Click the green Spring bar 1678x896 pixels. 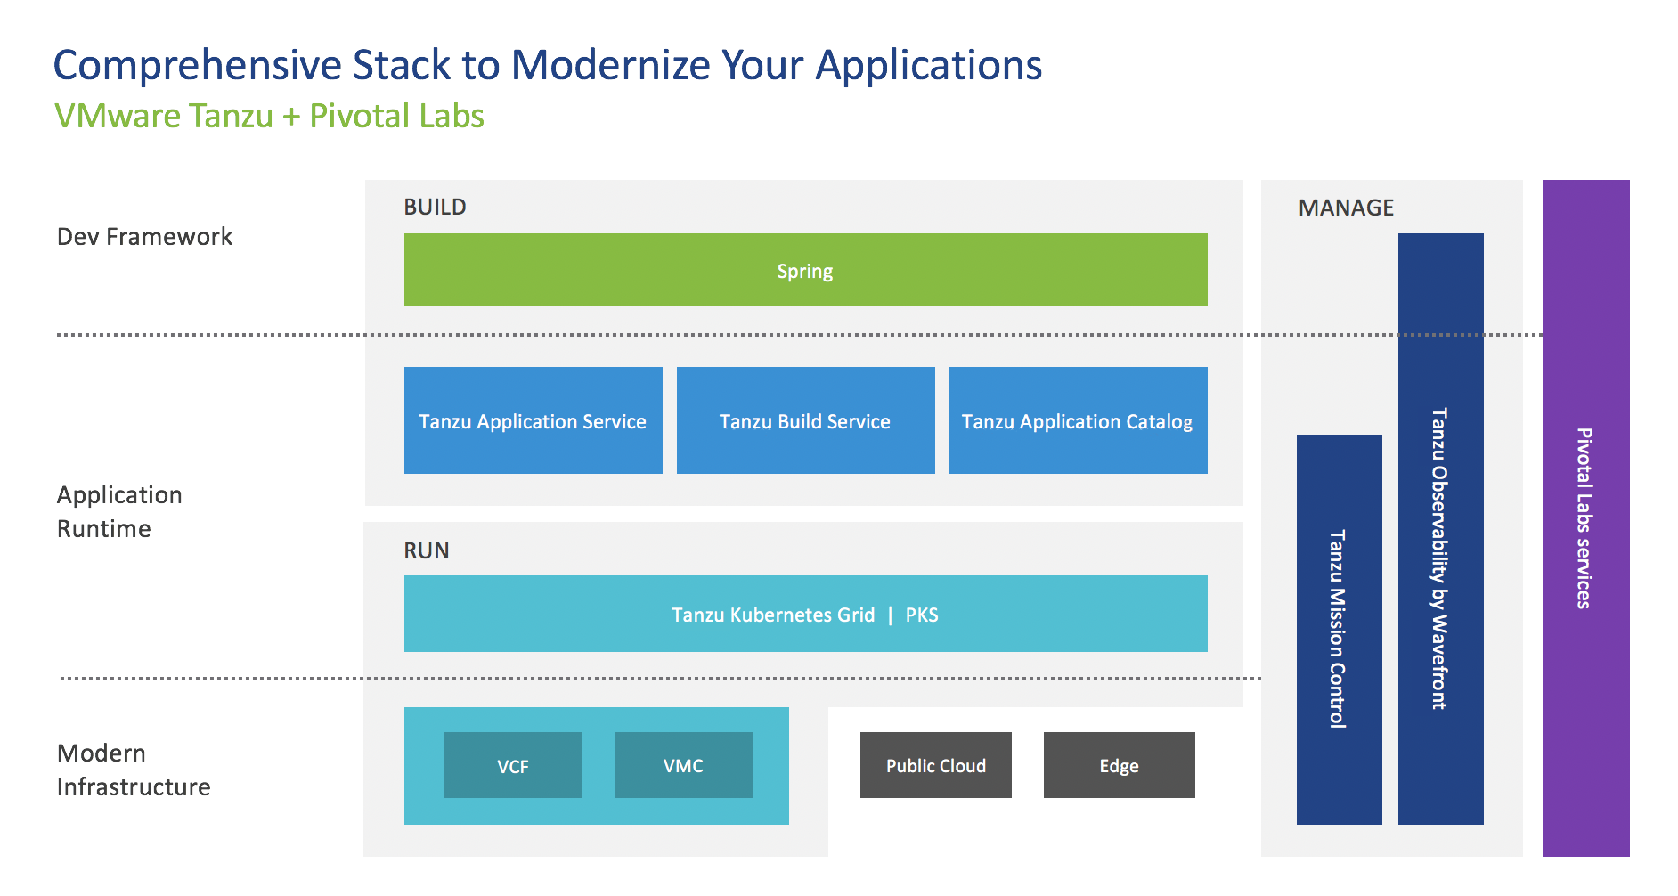pyautogui.click(x=805, y=270)
